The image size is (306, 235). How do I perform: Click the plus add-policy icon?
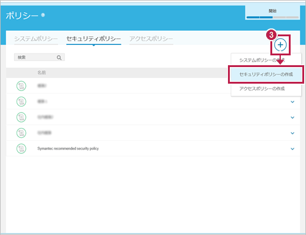tap(280, 45)
